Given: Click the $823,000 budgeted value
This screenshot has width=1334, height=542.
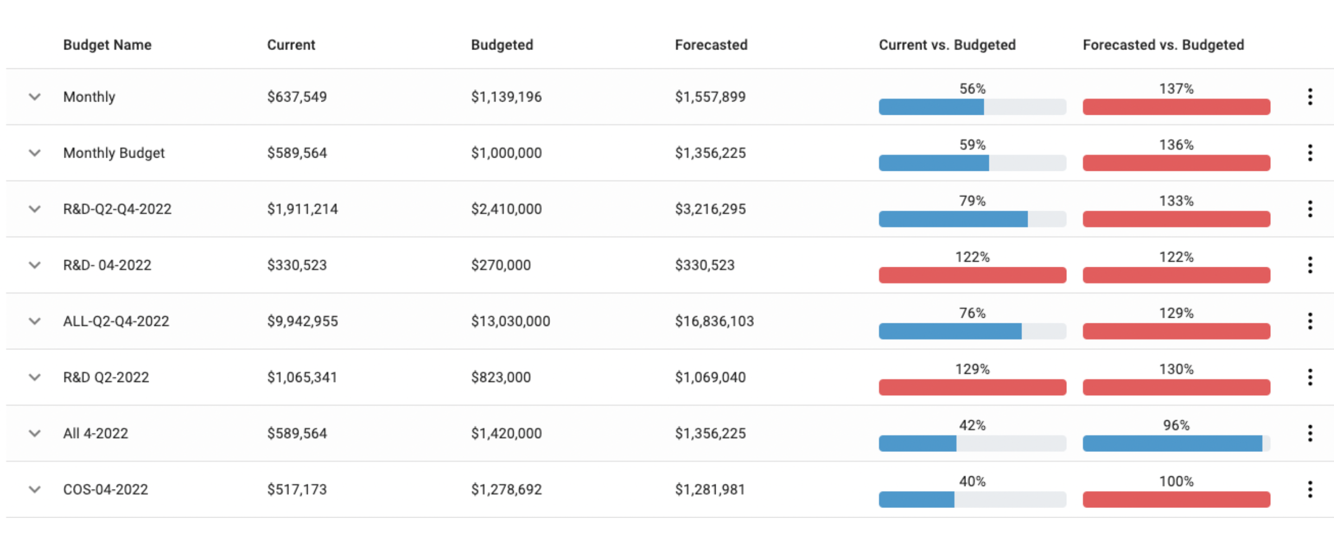Looking at the screenshot, I should pos(501,377).
